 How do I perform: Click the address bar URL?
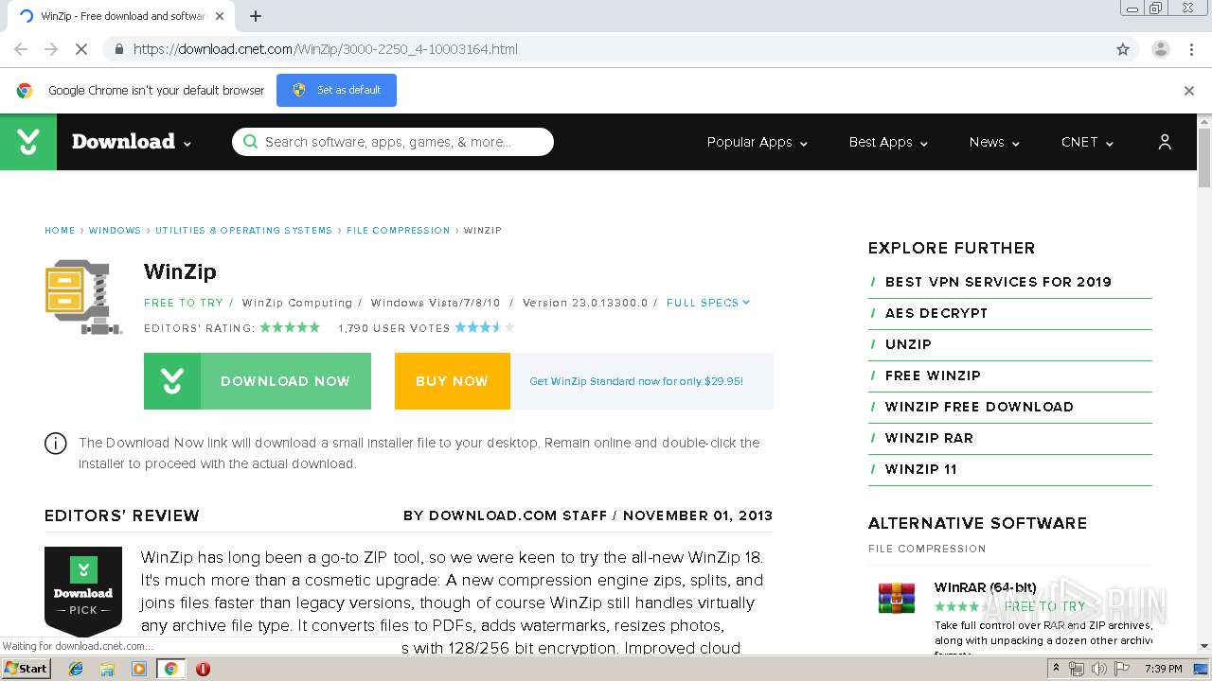coord(326,49)
